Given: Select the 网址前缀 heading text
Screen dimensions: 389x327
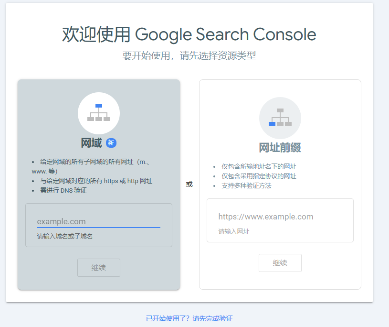Looking at the screenshot, I should (280, 148).
